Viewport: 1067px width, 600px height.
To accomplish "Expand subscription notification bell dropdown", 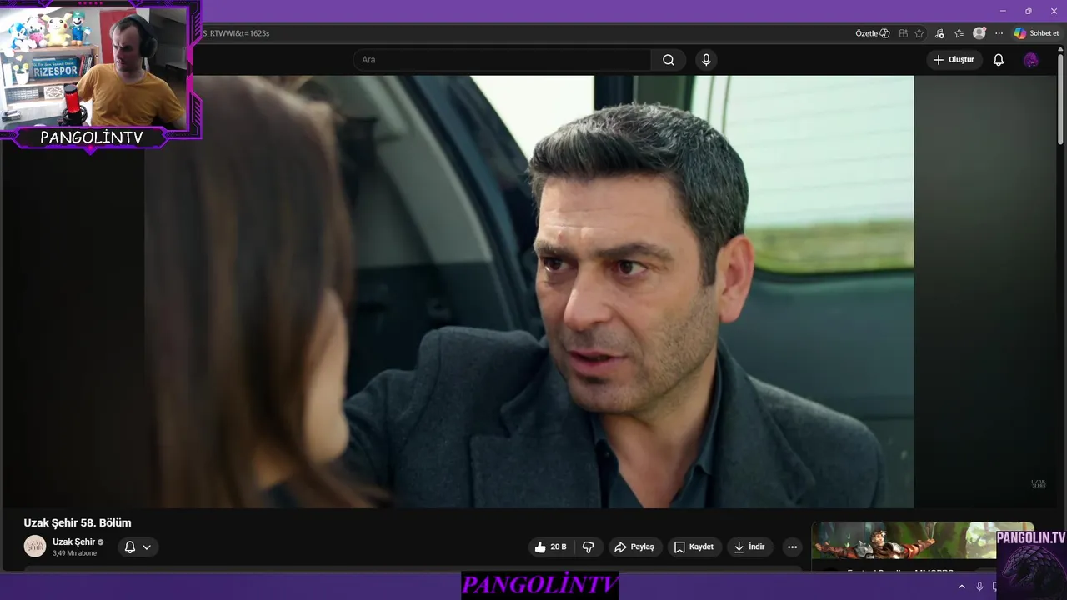I will tap(138, 547).
